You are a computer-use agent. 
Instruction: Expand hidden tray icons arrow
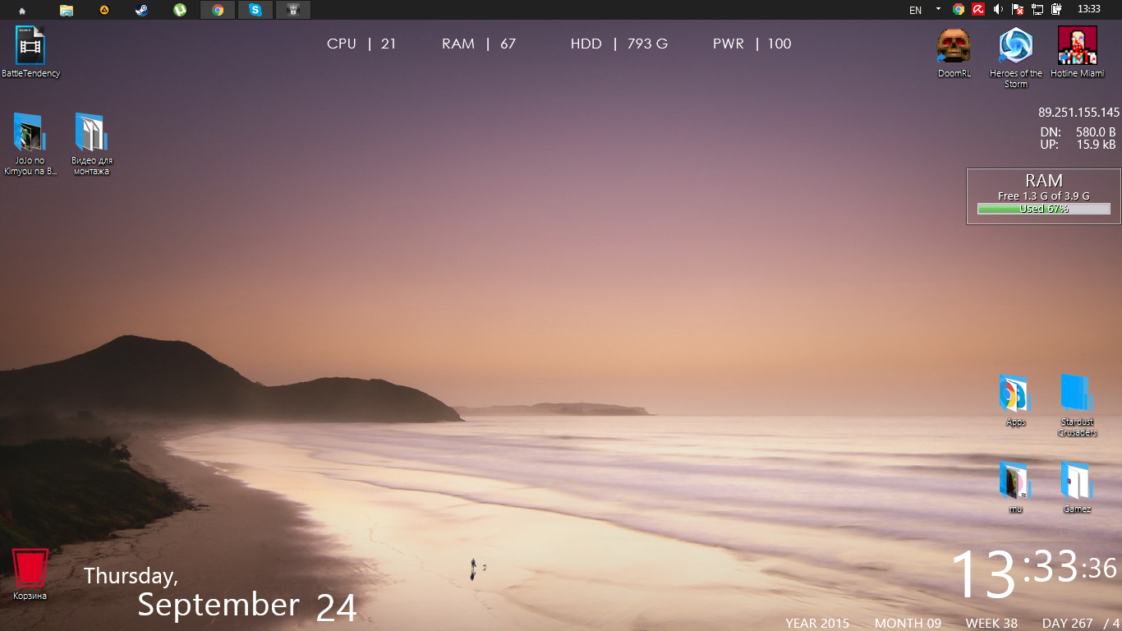[938, 10]
